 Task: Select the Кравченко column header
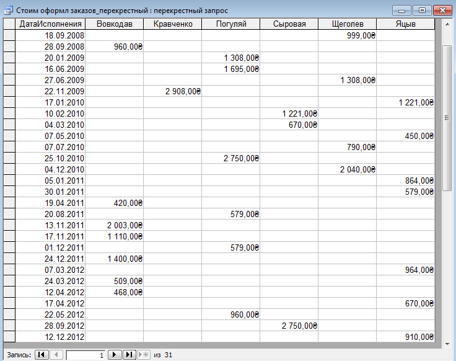coord(173,24)
